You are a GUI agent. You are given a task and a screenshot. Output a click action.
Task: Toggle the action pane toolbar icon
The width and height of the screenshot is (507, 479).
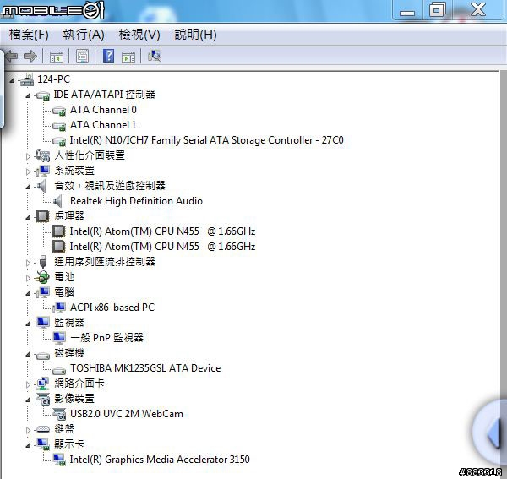(x=128, y=57)
